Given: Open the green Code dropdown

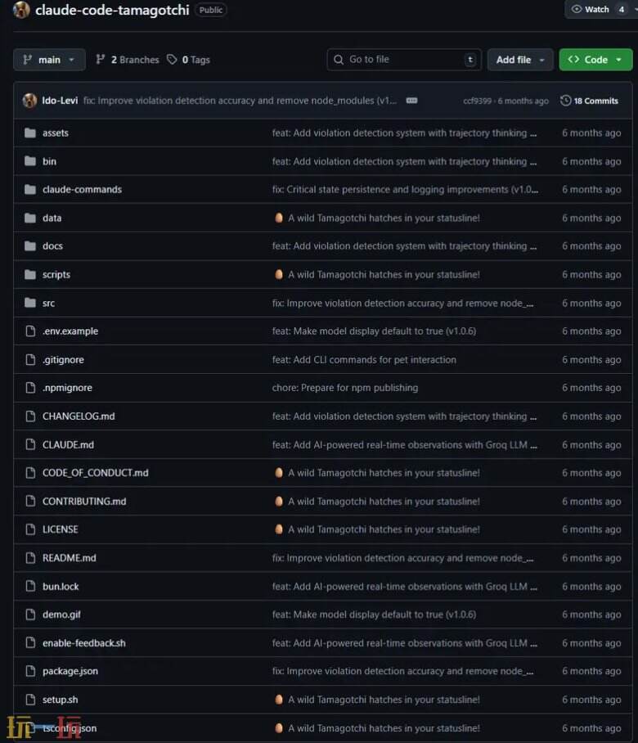Looking at the screenshot, I should coord(595,60).
